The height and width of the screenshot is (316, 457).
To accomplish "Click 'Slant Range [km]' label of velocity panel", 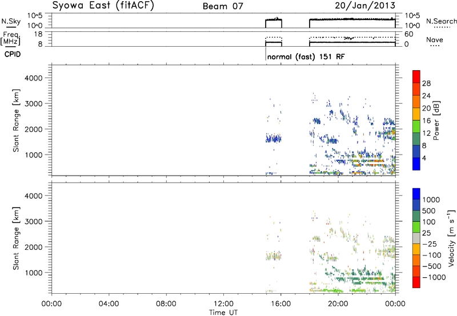I will (16, 238).
